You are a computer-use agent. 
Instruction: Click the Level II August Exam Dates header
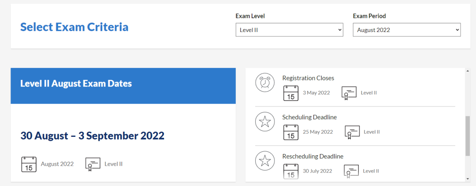click(76, 83)
